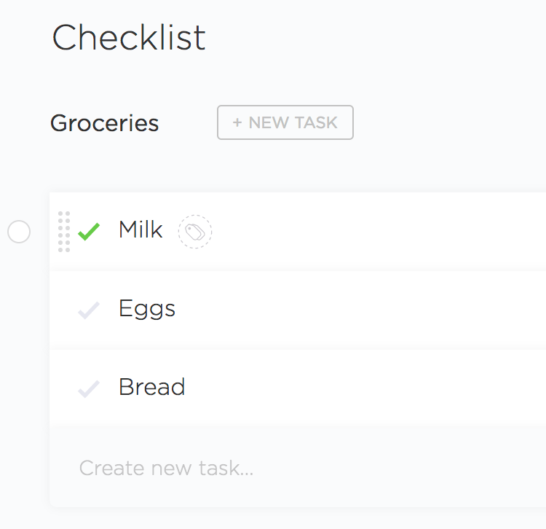
Task: Click the Groceries list heading
Action: pos(104,123)
